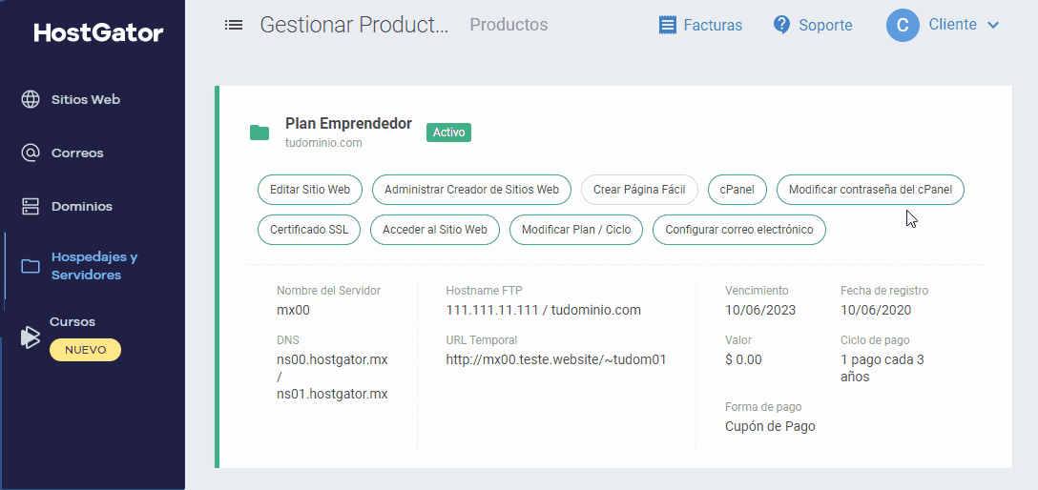
Task: Click Modificar contraseña del cPanel
Action: (x=870, y=190)
